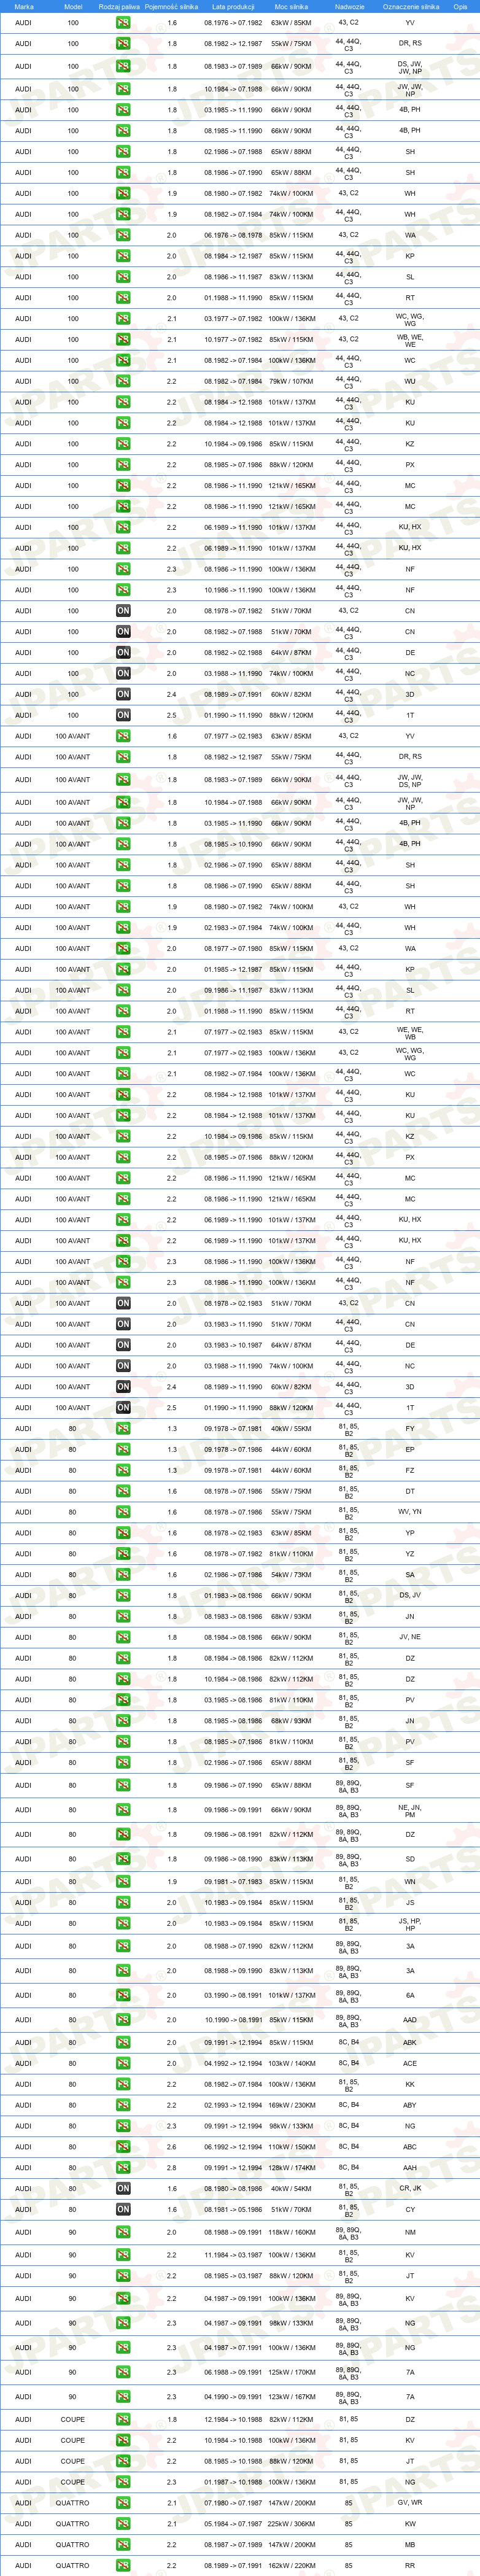Click the '54kW / 73KM' power cell
480x2576 pixels.
point(291,1575)
